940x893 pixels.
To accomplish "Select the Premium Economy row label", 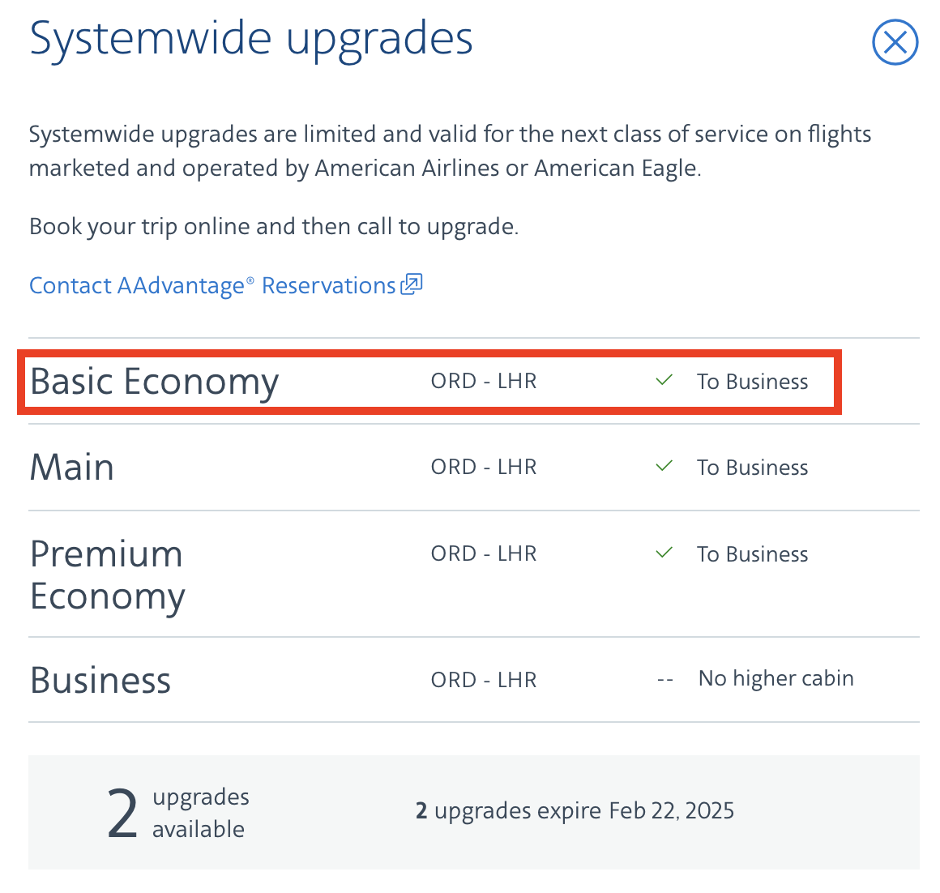I will point(107,575).
